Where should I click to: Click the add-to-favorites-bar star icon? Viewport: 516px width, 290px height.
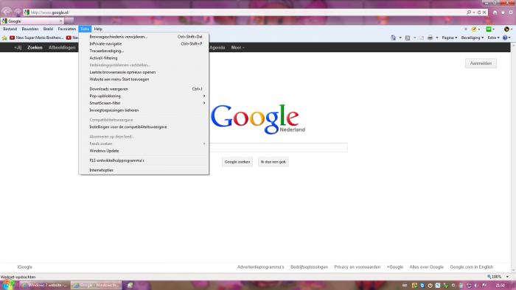(x=4, y=38)
